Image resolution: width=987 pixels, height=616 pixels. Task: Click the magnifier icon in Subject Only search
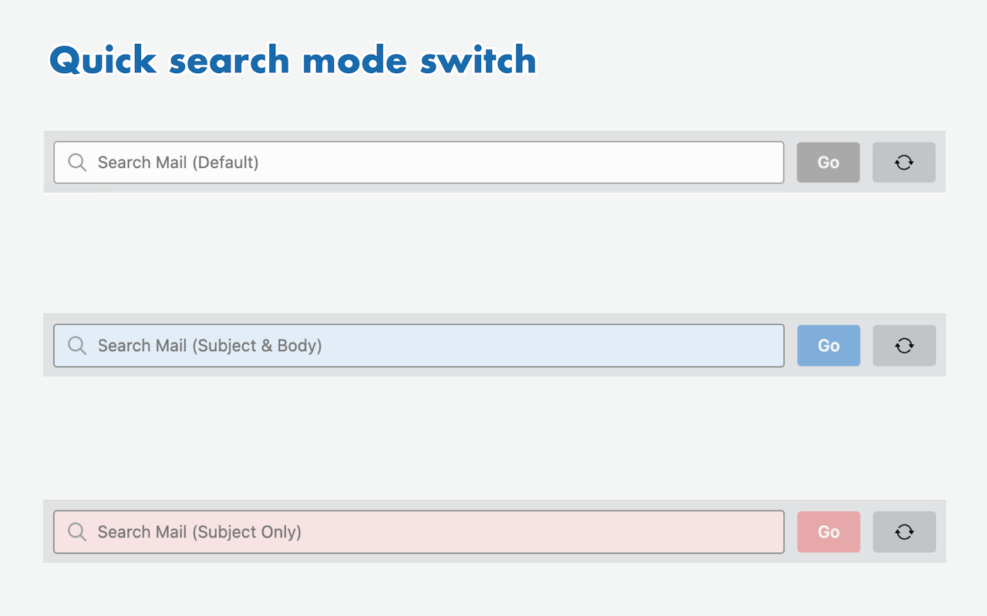click(x=77, y=532)
